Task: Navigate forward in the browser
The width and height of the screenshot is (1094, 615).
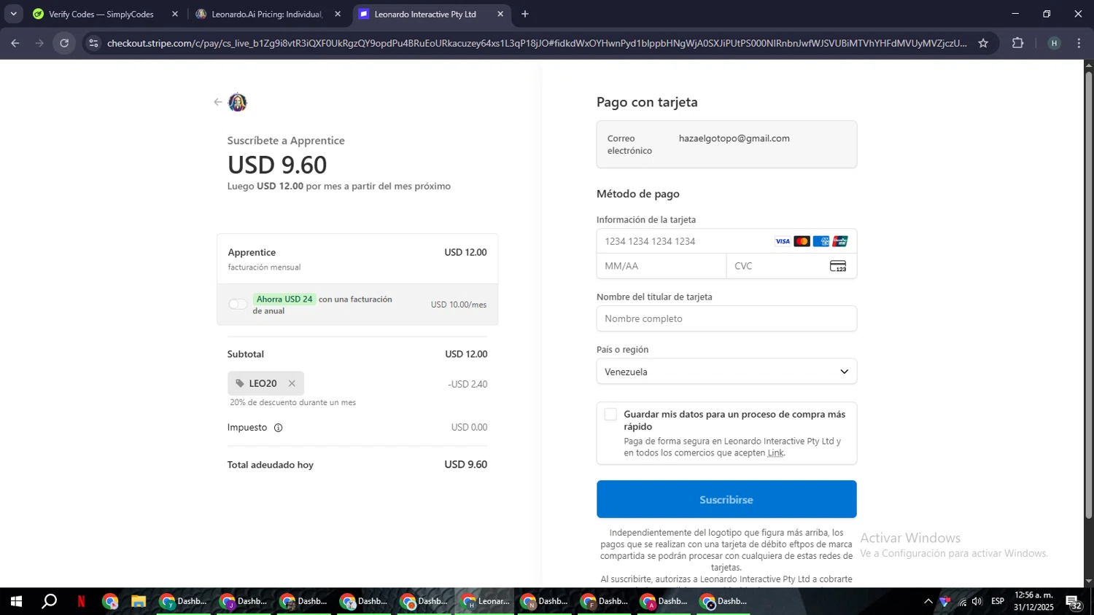Action: coord(39,43)
